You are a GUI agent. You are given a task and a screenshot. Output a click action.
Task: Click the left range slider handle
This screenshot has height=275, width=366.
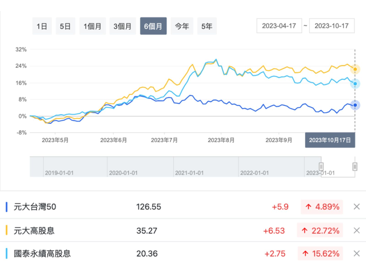pyautogui.click(x=321, y=166)
